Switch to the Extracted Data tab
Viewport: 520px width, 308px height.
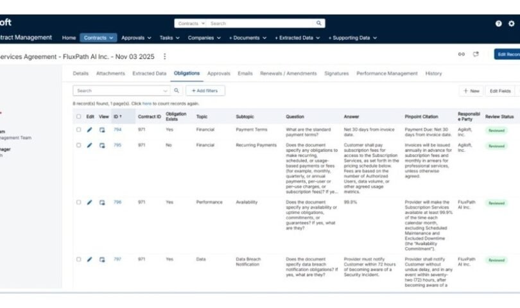[x=149, y=74]
